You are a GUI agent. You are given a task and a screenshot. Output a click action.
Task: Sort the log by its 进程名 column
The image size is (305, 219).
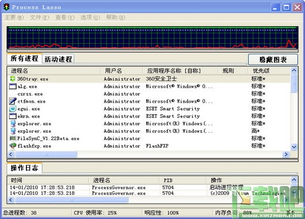[x=124, y=180]
